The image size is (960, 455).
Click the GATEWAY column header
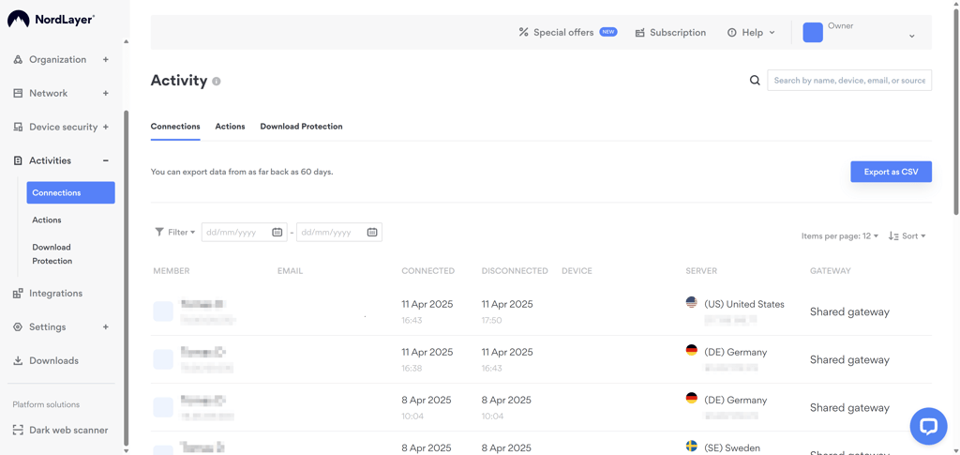click(x=831, y=271)
